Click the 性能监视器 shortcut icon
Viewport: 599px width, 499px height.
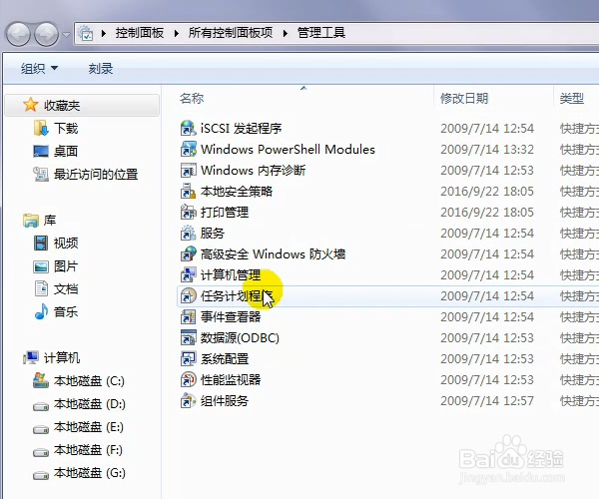pos(189,380)
